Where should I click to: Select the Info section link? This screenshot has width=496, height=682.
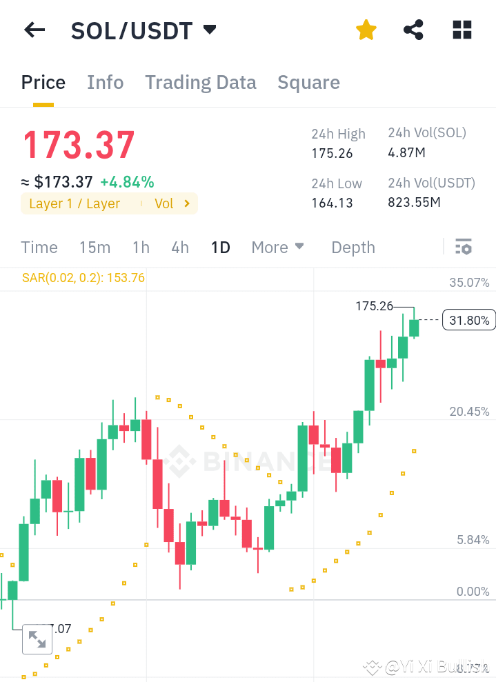tap(105, 82)
